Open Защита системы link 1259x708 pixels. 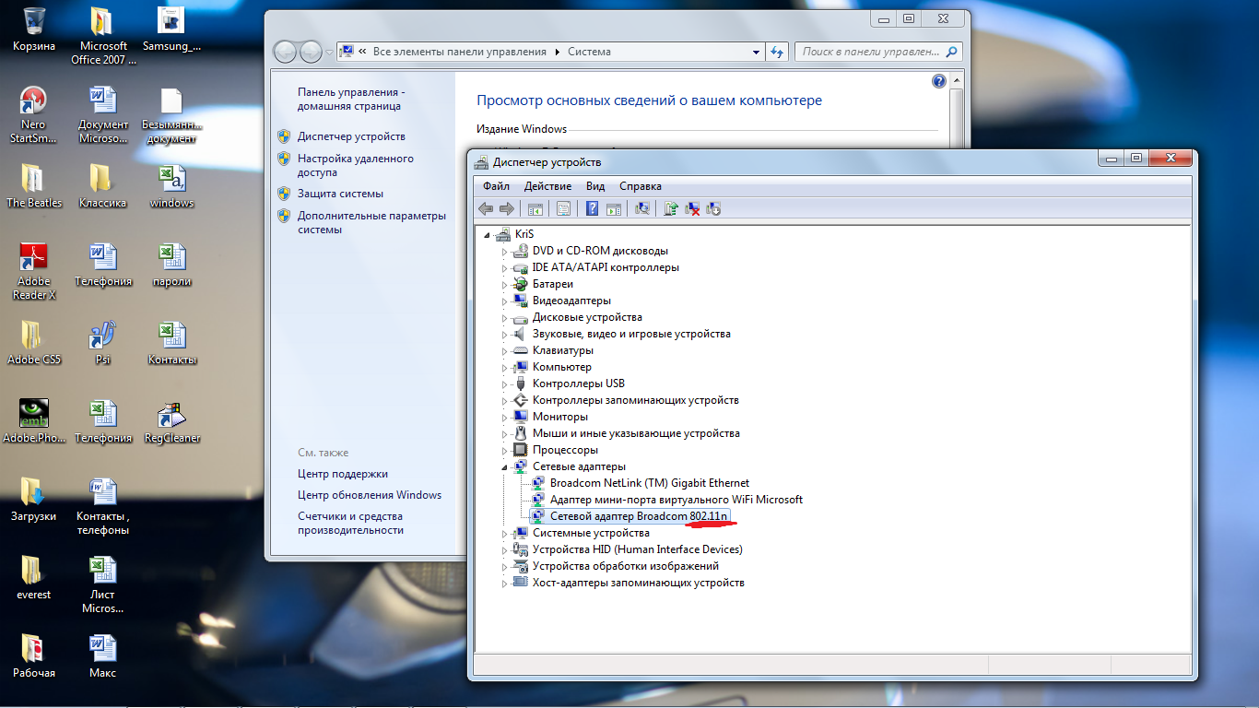(x=340, y=194)
